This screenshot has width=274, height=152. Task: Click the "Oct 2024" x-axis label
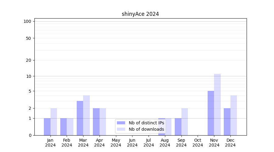click(x=198, y=143)
